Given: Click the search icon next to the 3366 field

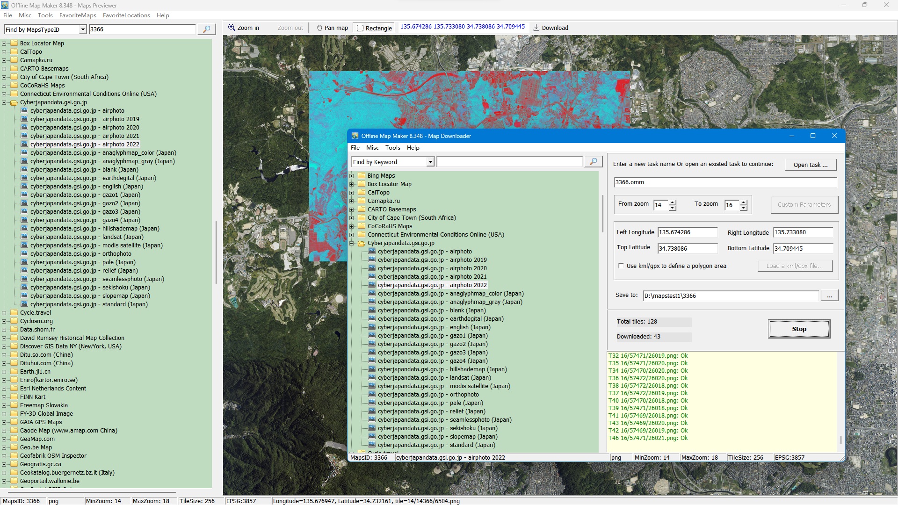Looking at the screenshot, I should (206, 29).
